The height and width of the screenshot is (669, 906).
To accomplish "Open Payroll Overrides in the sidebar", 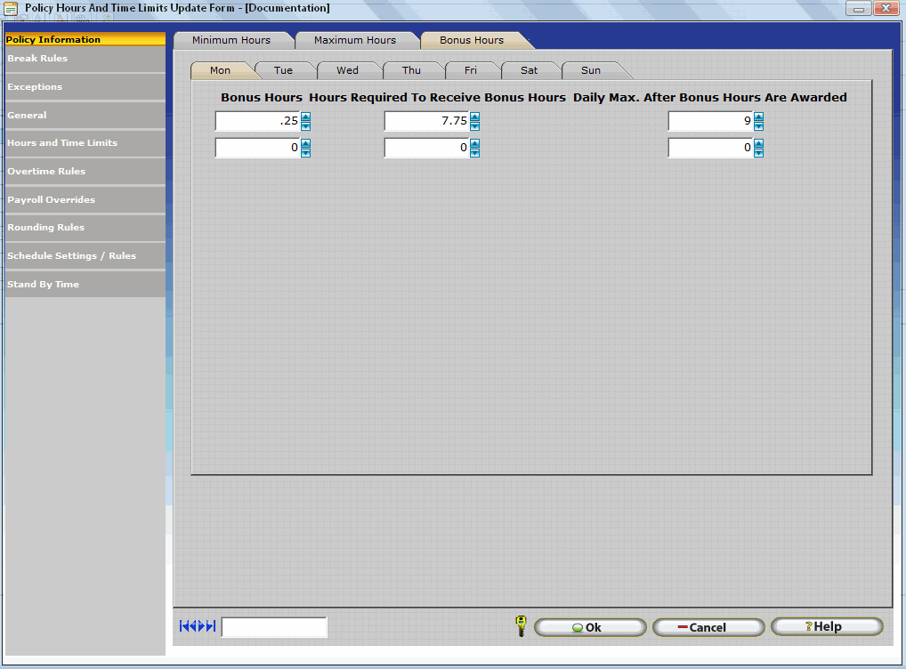I will [x=85, y=199].
